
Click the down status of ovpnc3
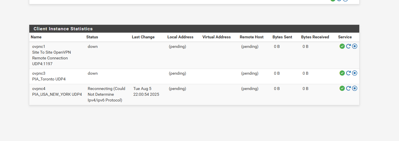(93, 73)
